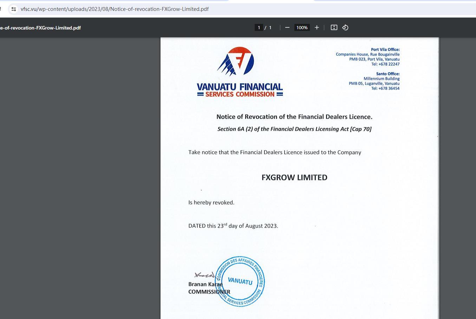Click the PDF file name in viewer toolbar
The width and height of the screenshot is (476, 319).
click(40, 28)
